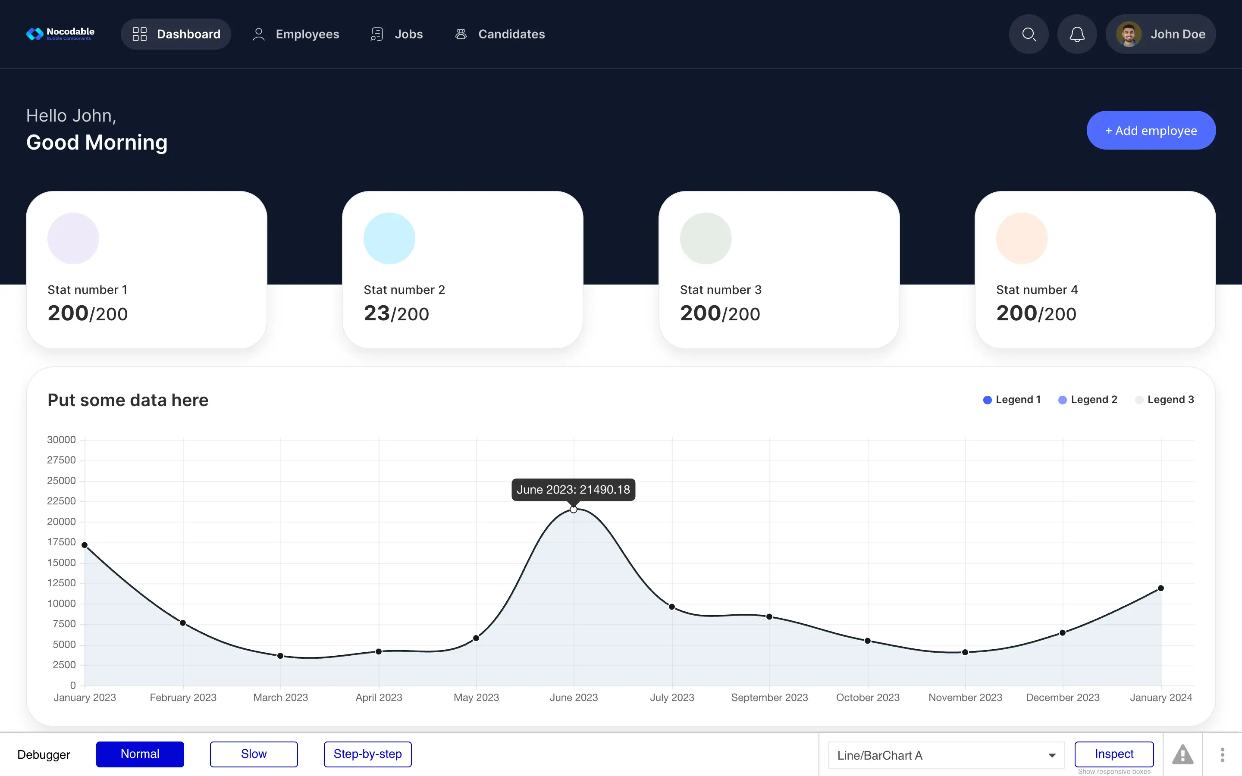Click the Candidates people icon
Viewport: 1242px width, 776px height.
pos(461,34)
